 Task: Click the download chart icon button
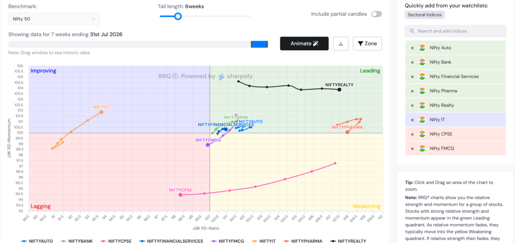pos(340,44)
